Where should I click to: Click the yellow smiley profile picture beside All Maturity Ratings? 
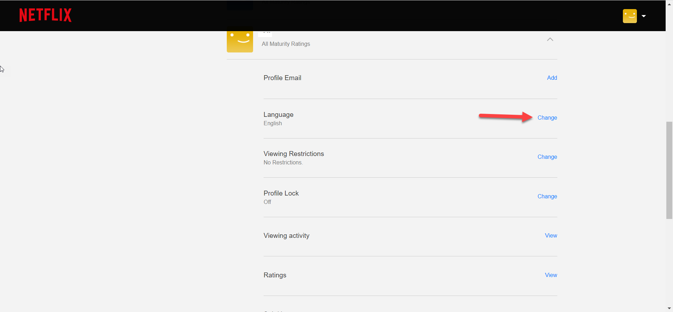click(240, 42)
